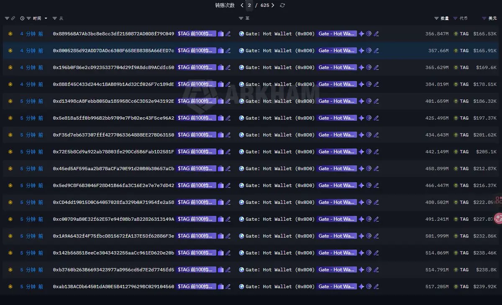Open transaction time of 0xb3760b26 row
This screenshot has height=305, width=502.
(32, 270)
